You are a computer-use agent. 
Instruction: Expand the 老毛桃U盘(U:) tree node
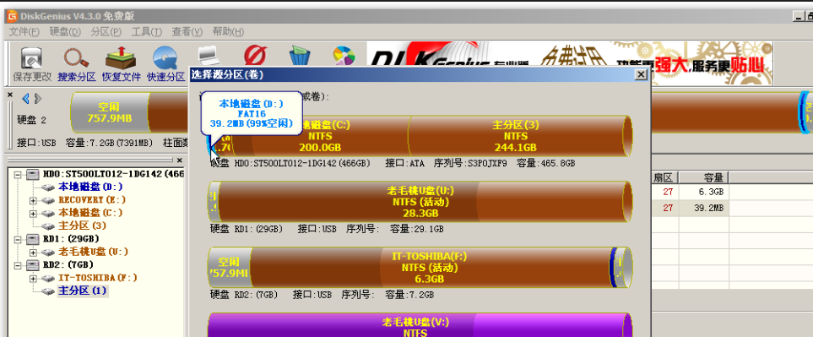(x=33, y=253)
